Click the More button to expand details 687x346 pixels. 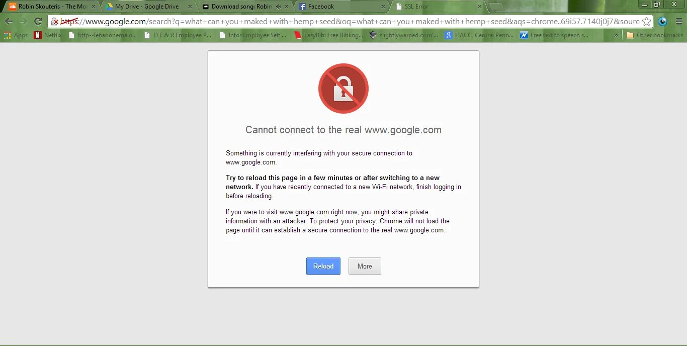coord(365,266)
